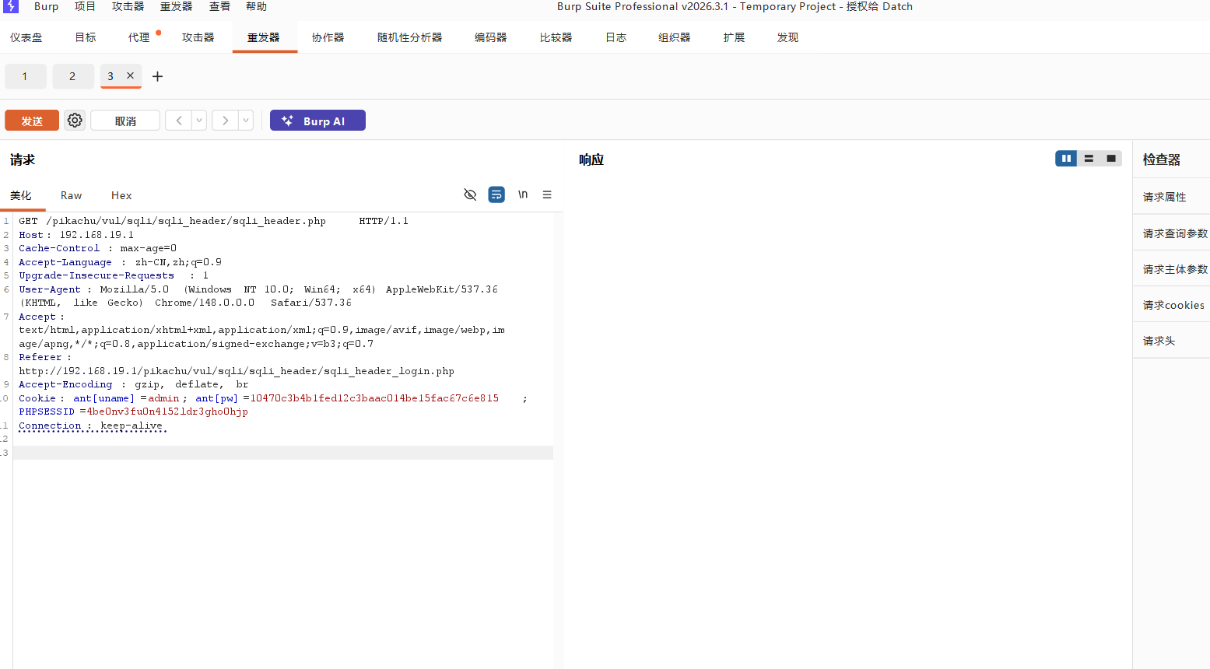Close repeater tab 3
This screenshot has width=1210, height=669.
[130, 75]
